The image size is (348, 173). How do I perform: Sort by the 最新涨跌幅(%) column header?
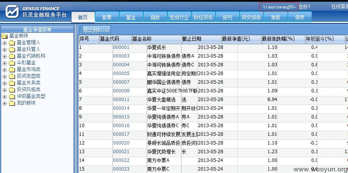283,39
